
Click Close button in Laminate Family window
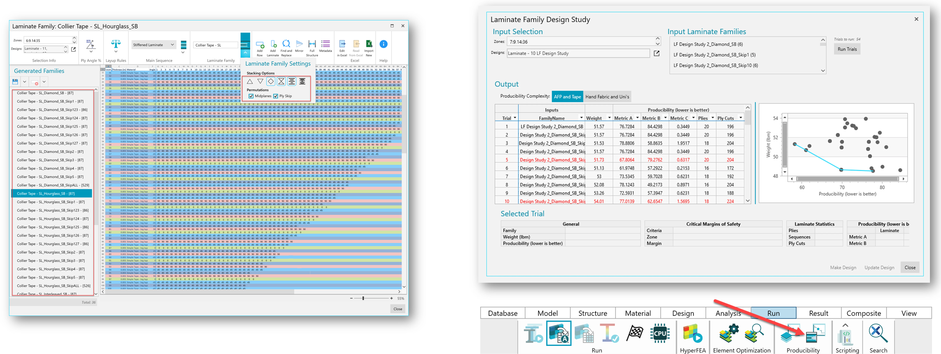[398, 309]
